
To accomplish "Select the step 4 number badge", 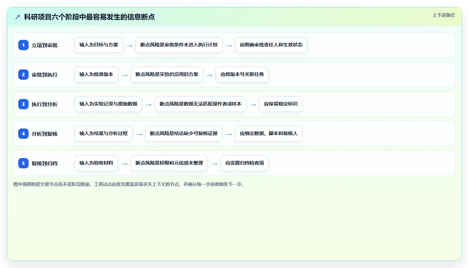I will (x=23, y=134).
